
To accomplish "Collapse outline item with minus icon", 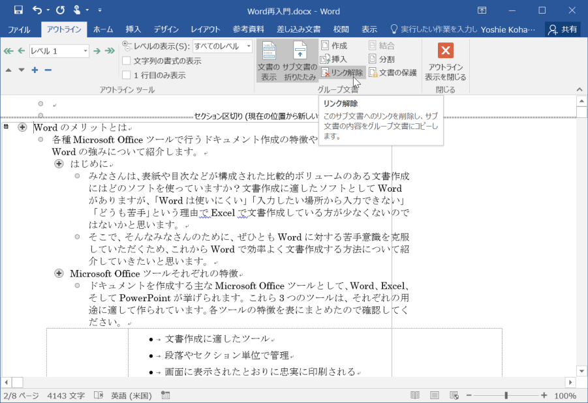I will pos(48,70).
